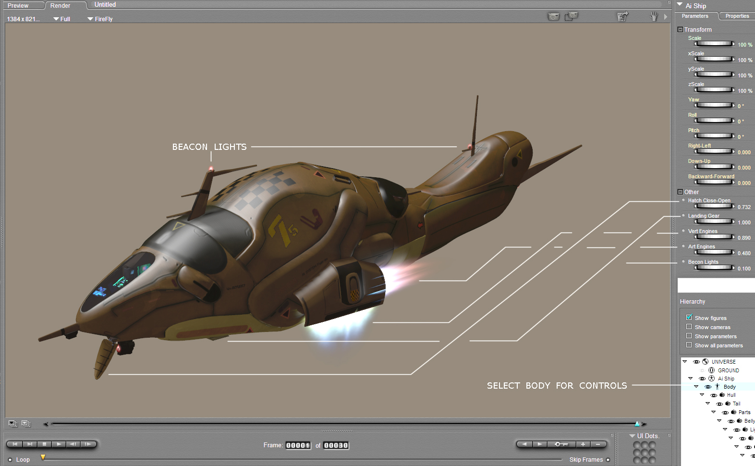This screenshot has height=466, width=755.
Task: Collapse Hull tree node
Action: point(702,395)
